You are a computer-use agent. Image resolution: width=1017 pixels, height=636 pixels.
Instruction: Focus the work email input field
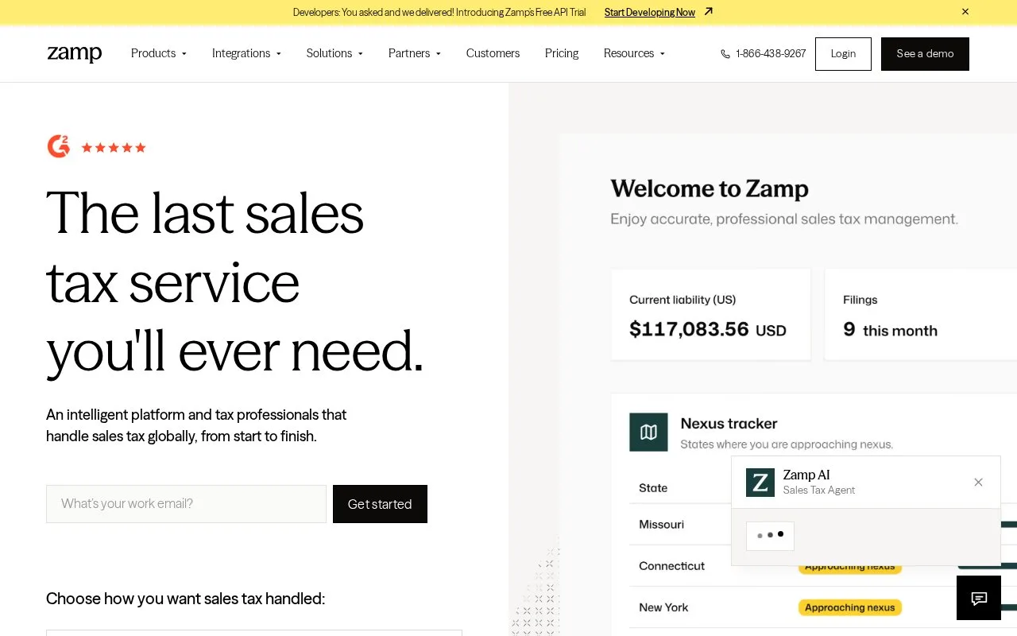click(186, 504)
